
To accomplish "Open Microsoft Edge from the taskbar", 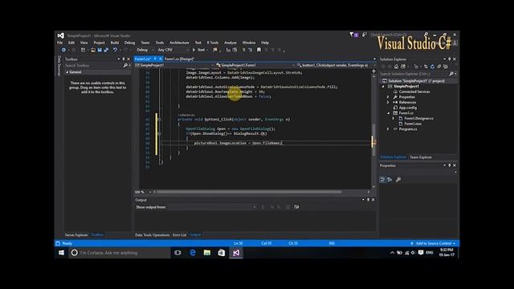I will (x=193, y=253).
